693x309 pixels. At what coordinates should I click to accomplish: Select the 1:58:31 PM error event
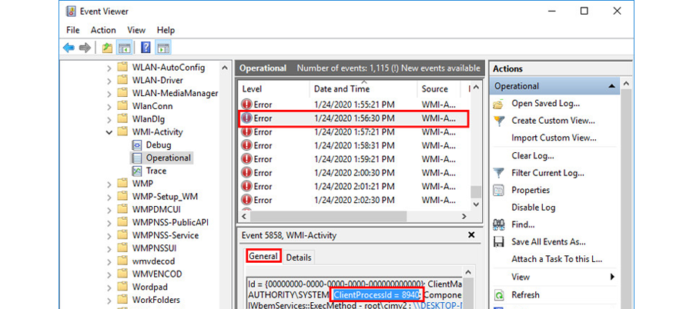(353, 145)
